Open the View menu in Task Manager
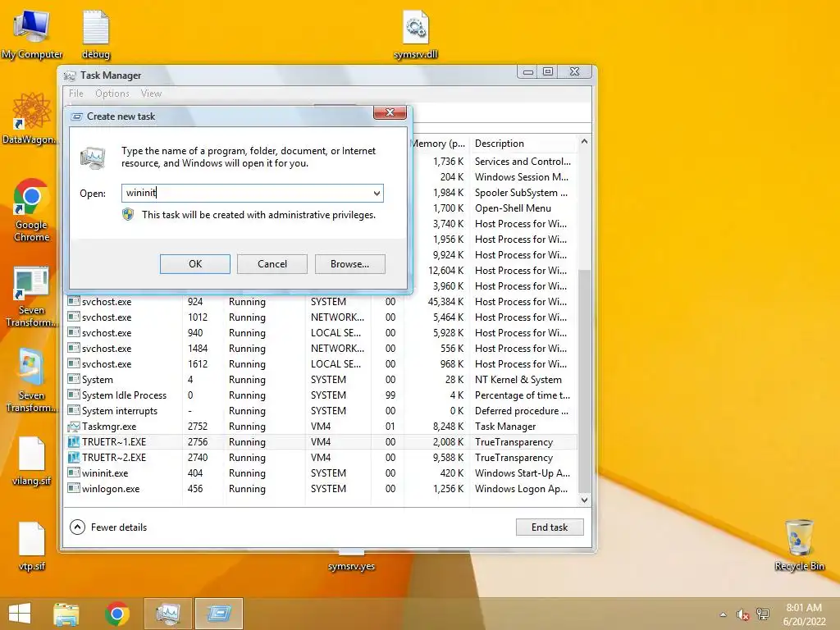 (151, 94)
